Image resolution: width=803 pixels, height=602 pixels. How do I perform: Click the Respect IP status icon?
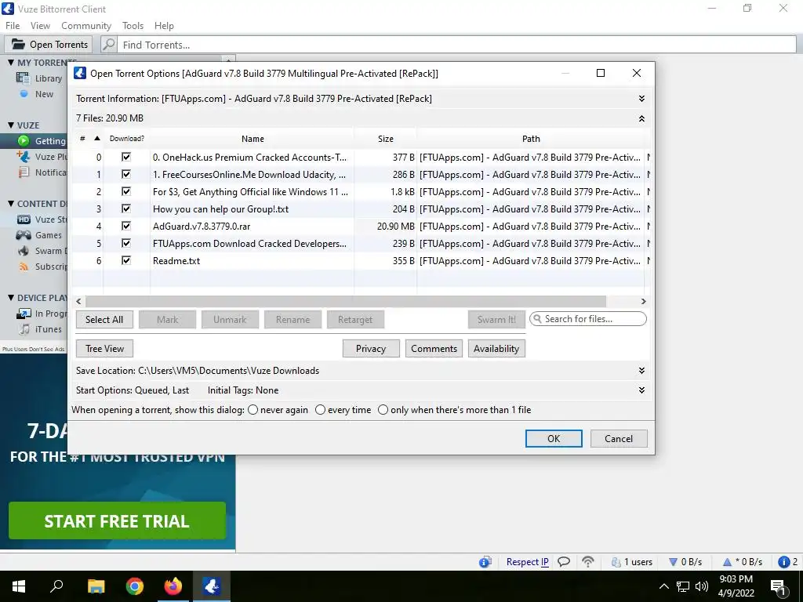pyautogui.click(x=527, y=562)
